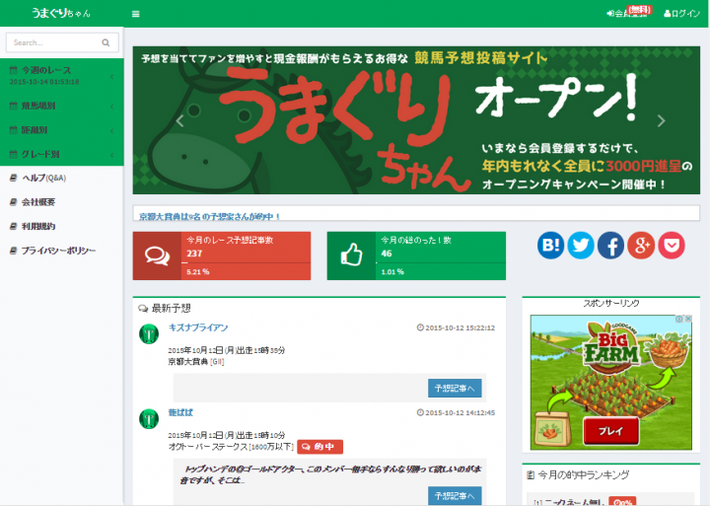Click the 5.21 % value

[198, 272]
